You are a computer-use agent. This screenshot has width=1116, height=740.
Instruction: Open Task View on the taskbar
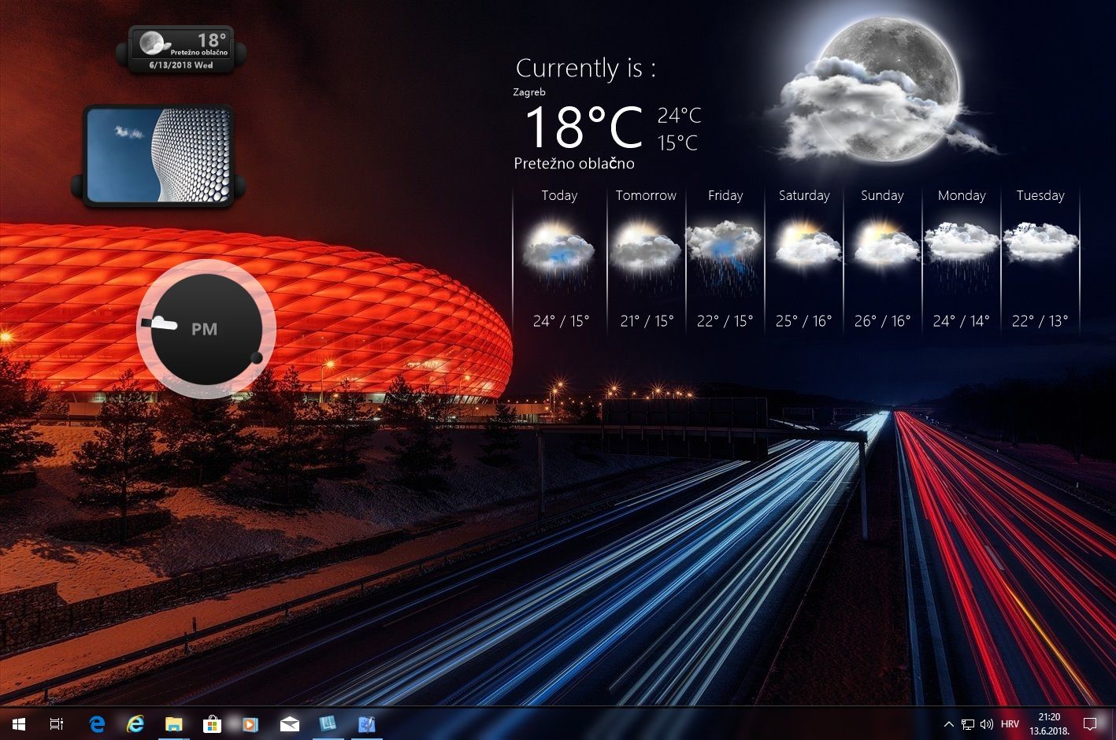[57, 724]
